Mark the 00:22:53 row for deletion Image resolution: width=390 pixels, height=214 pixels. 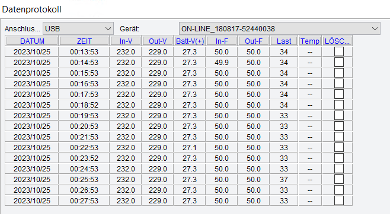coord(339,147)
